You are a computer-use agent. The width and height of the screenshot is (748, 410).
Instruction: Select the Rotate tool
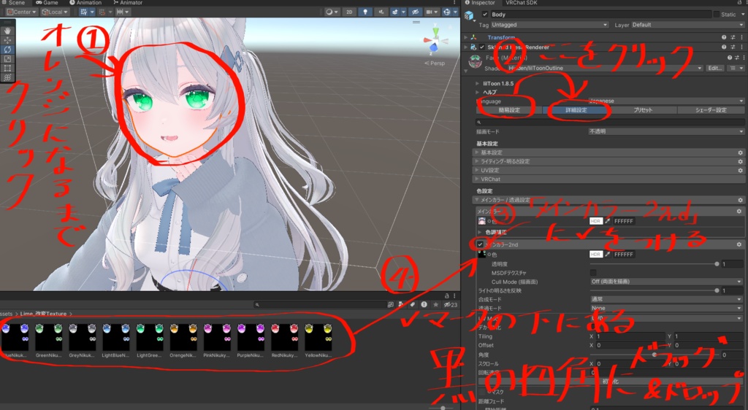[x=7, y=50]
